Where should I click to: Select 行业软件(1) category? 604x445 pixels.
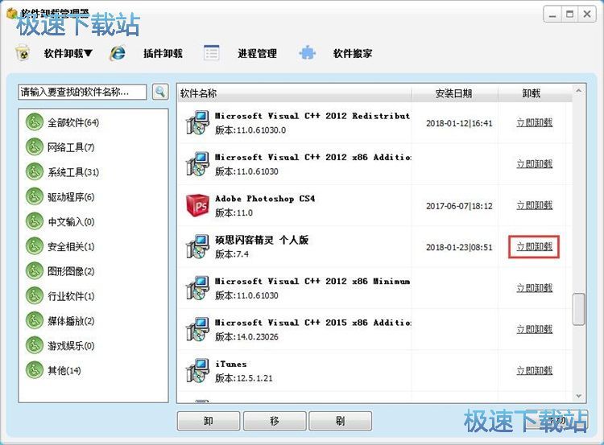pyautogui.click(x=71, y=296)
